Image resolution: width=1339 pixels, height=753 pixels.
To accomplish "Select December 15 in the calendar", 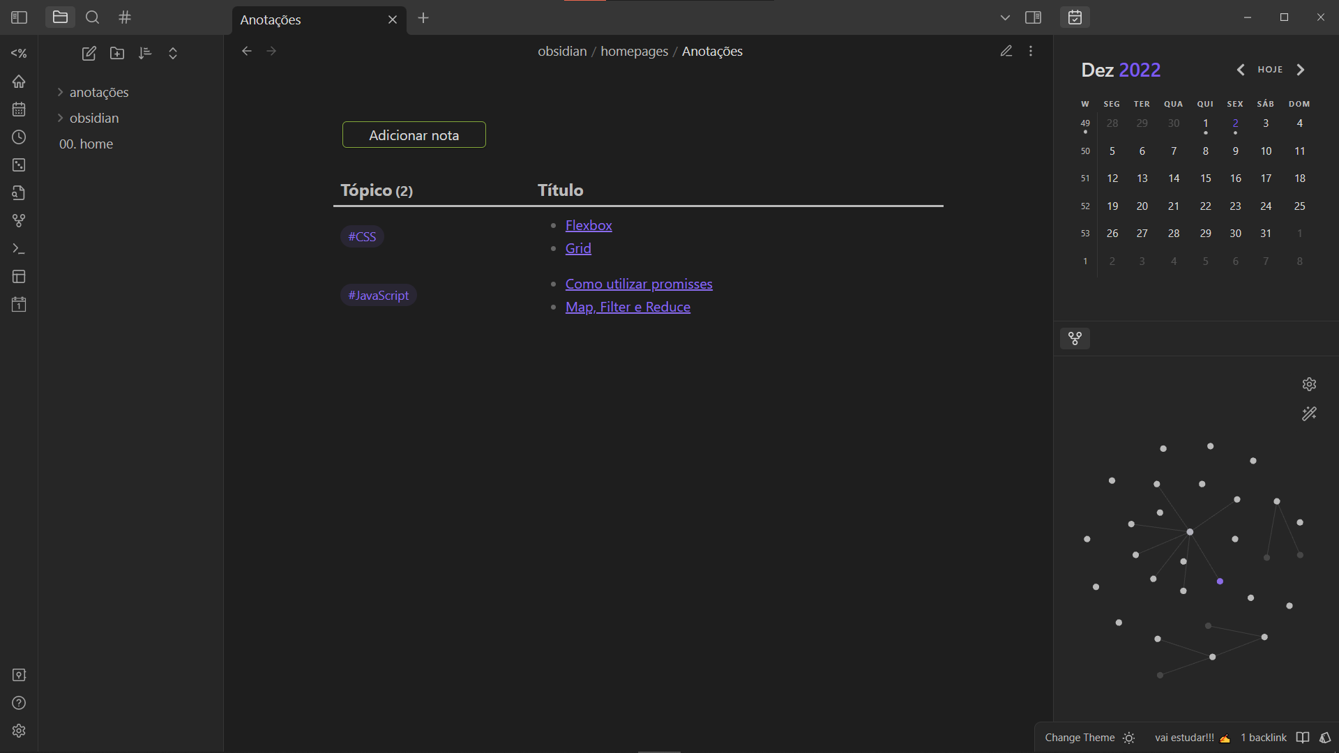I will pyautogui.click(x=1205, y=178).
